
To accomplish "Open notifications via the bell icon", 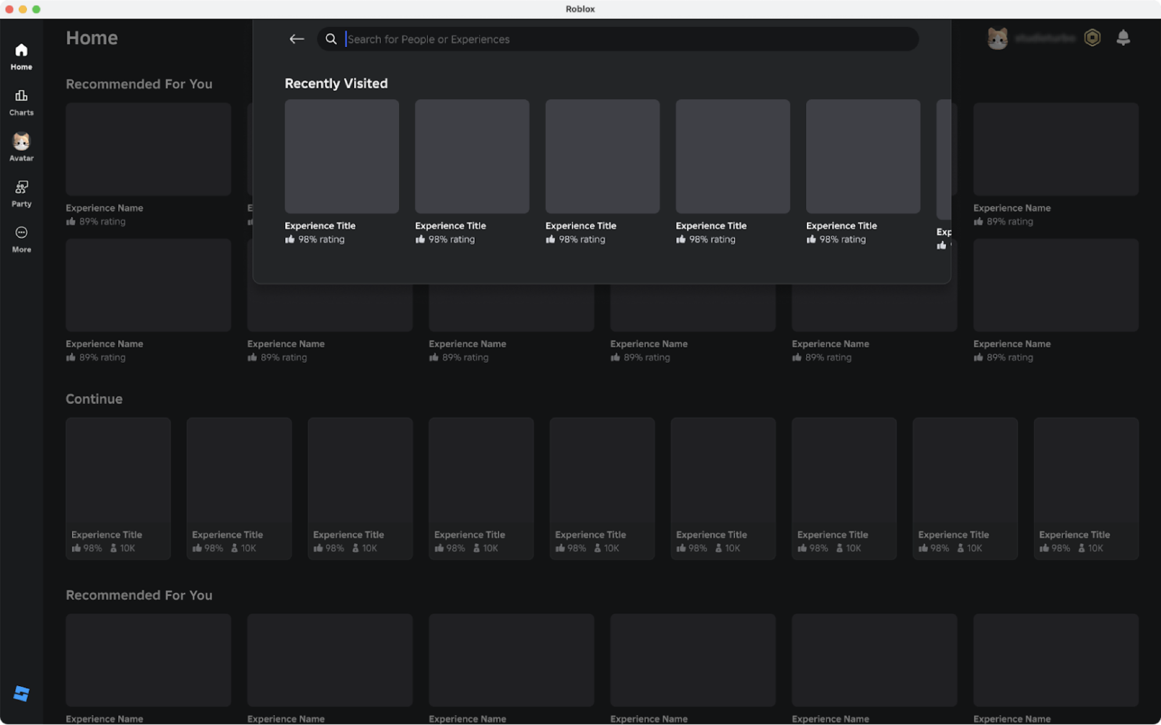I will (x=1123, y=37).
